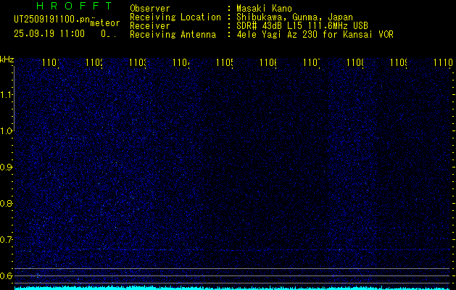456x290 pixels.
Task: Click the 0.6 frequency axis tick
Action: pos(7,275)
